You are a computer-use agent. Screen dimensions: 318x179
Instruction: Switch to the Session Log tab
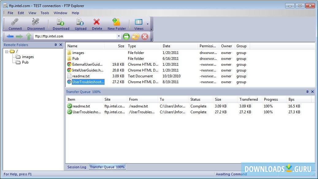point(77,167)
